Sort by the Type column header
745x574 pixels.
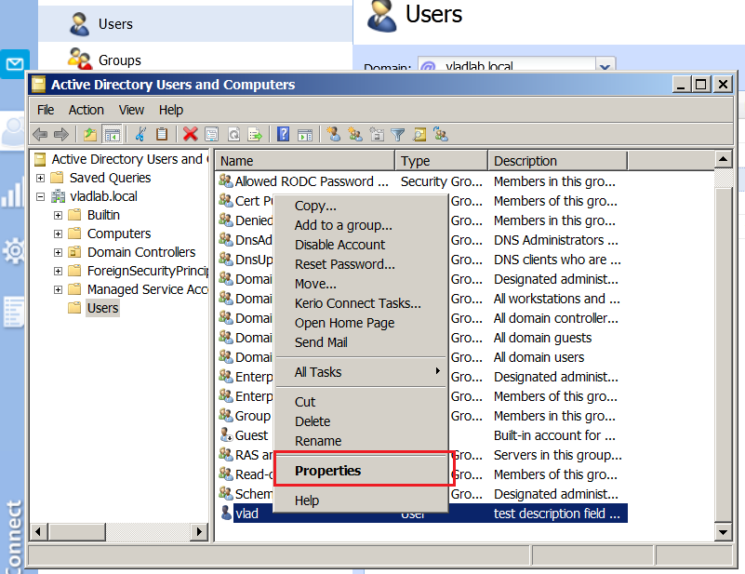pos(442,161)
